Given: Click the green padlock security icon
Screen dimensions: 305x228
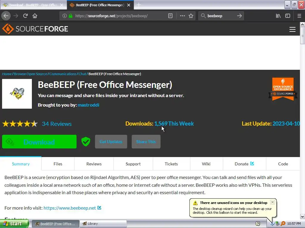Looking at the screenshot, I should [x=71, y=16].
